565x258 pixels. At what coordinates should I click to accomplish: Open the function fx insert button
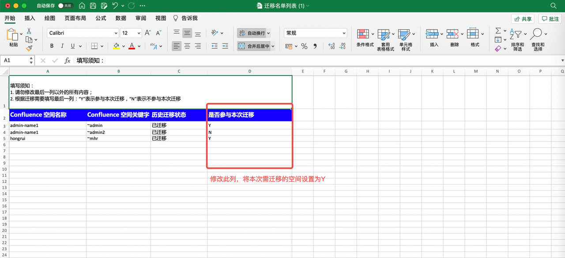(67, 61)
